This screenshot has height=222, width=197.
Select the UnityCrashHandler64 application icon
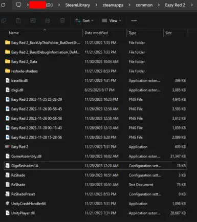8,204
